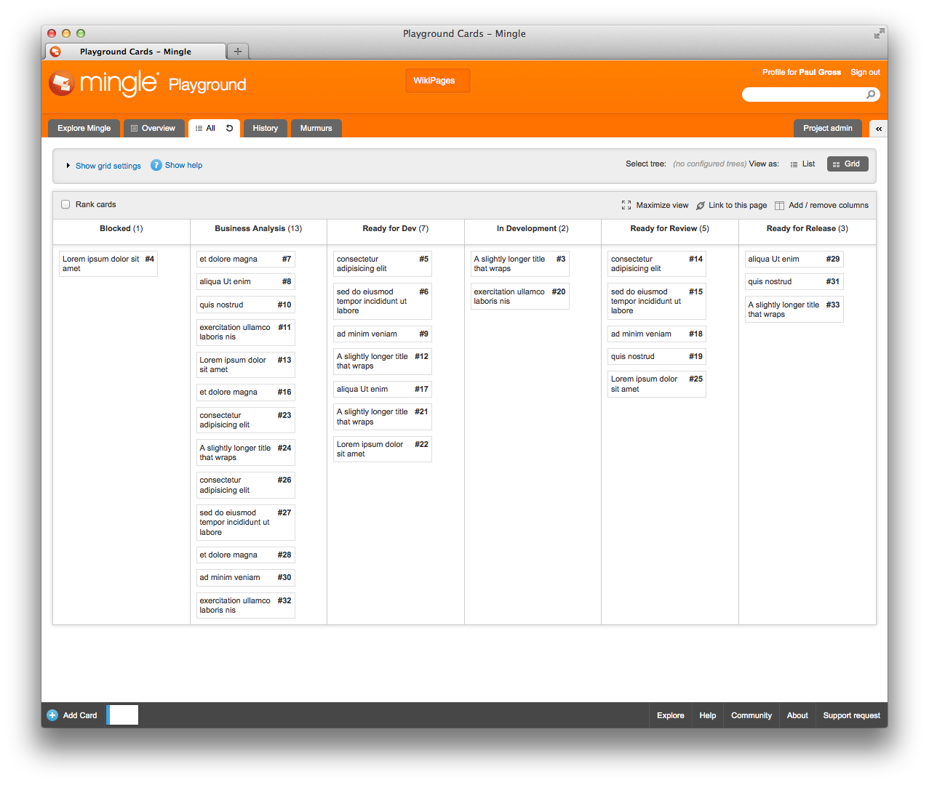Click the blue Show help question icon

click(x=156, y=165)
